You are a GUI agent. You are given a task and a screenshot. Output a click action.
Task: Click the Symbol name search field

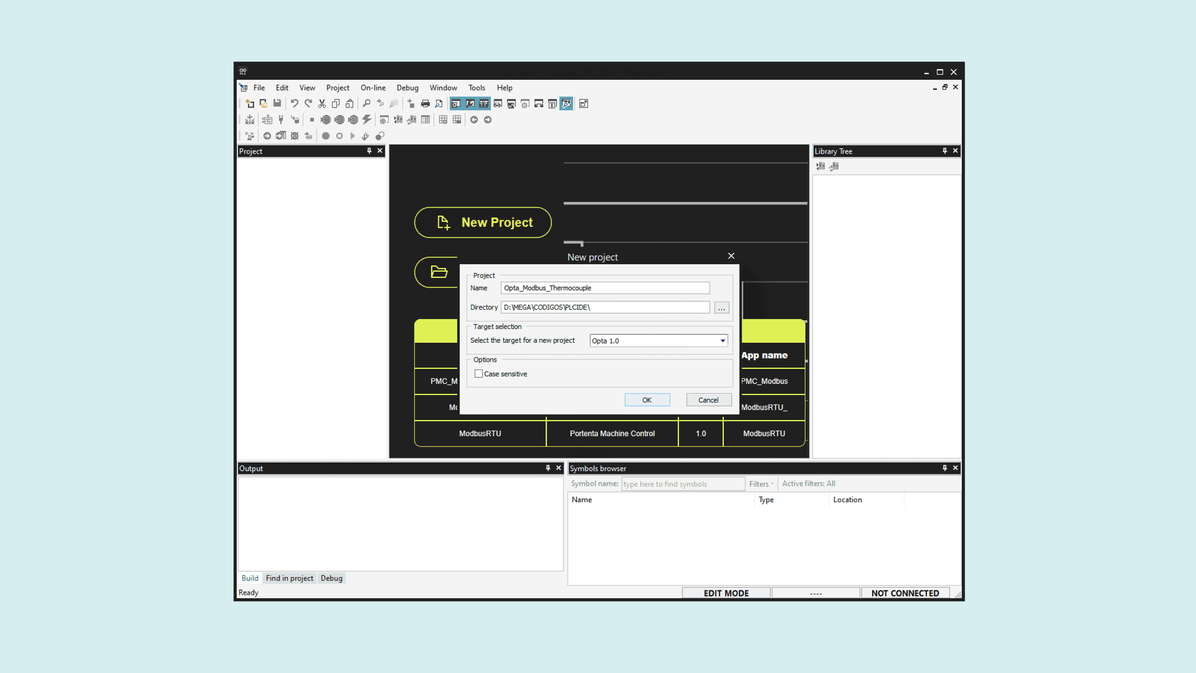(x=682, y=484)
